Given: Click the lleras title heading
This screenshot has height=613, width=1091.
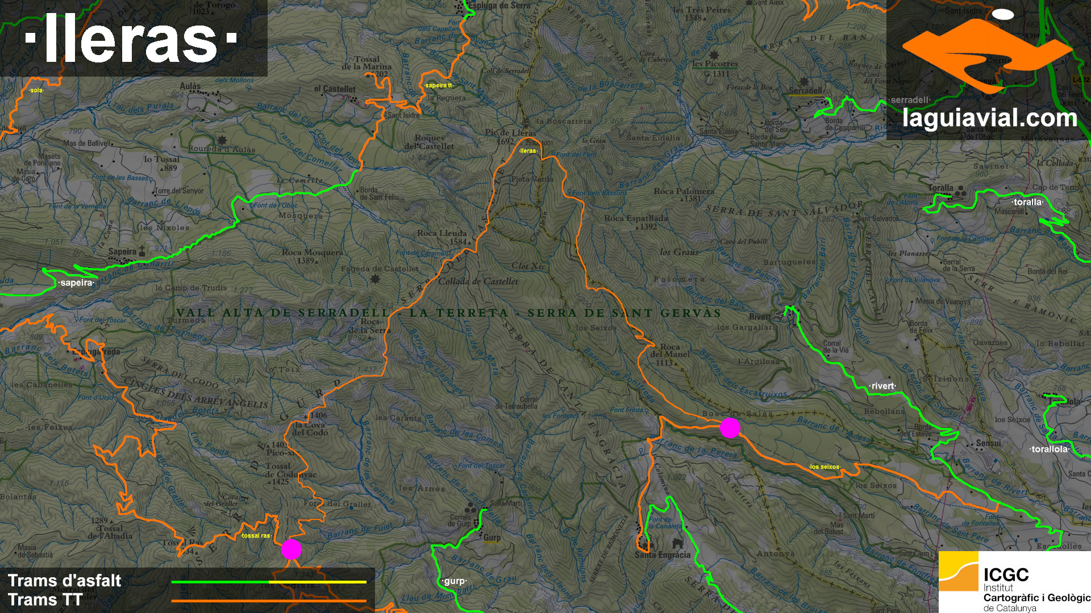Looking at the screenshot, I should pyautogui.click(x=131, y=38).
